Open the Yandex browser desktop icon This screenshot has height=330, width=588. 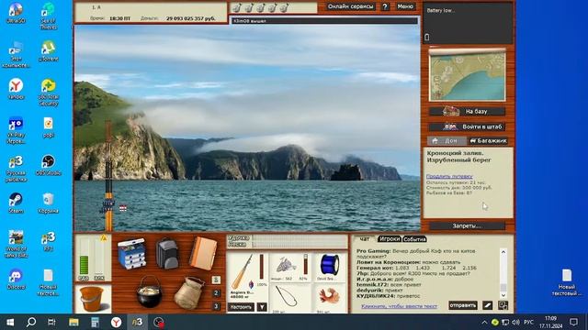coord(16,89)
